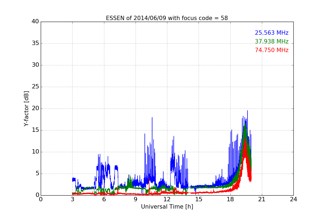Viewport: 326px width, 217px height.
Task: Click the 'Y-factor [dB]' axis label
Action: pos(26,108)
